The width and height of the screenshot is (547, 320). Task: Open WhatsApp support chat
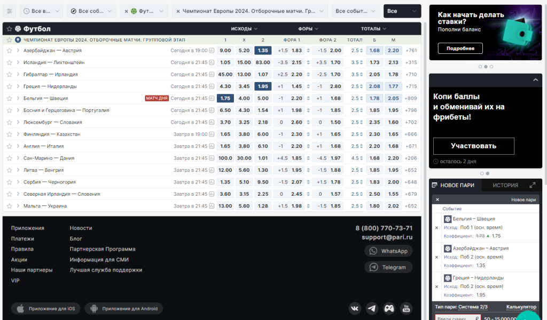(x=388, y=251)
